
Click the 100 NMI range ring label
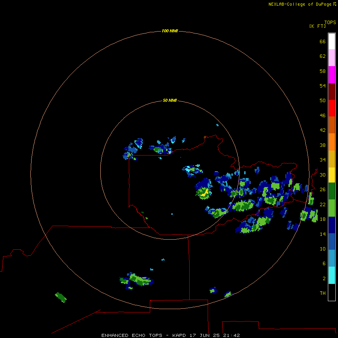click(x=170, y=31)
